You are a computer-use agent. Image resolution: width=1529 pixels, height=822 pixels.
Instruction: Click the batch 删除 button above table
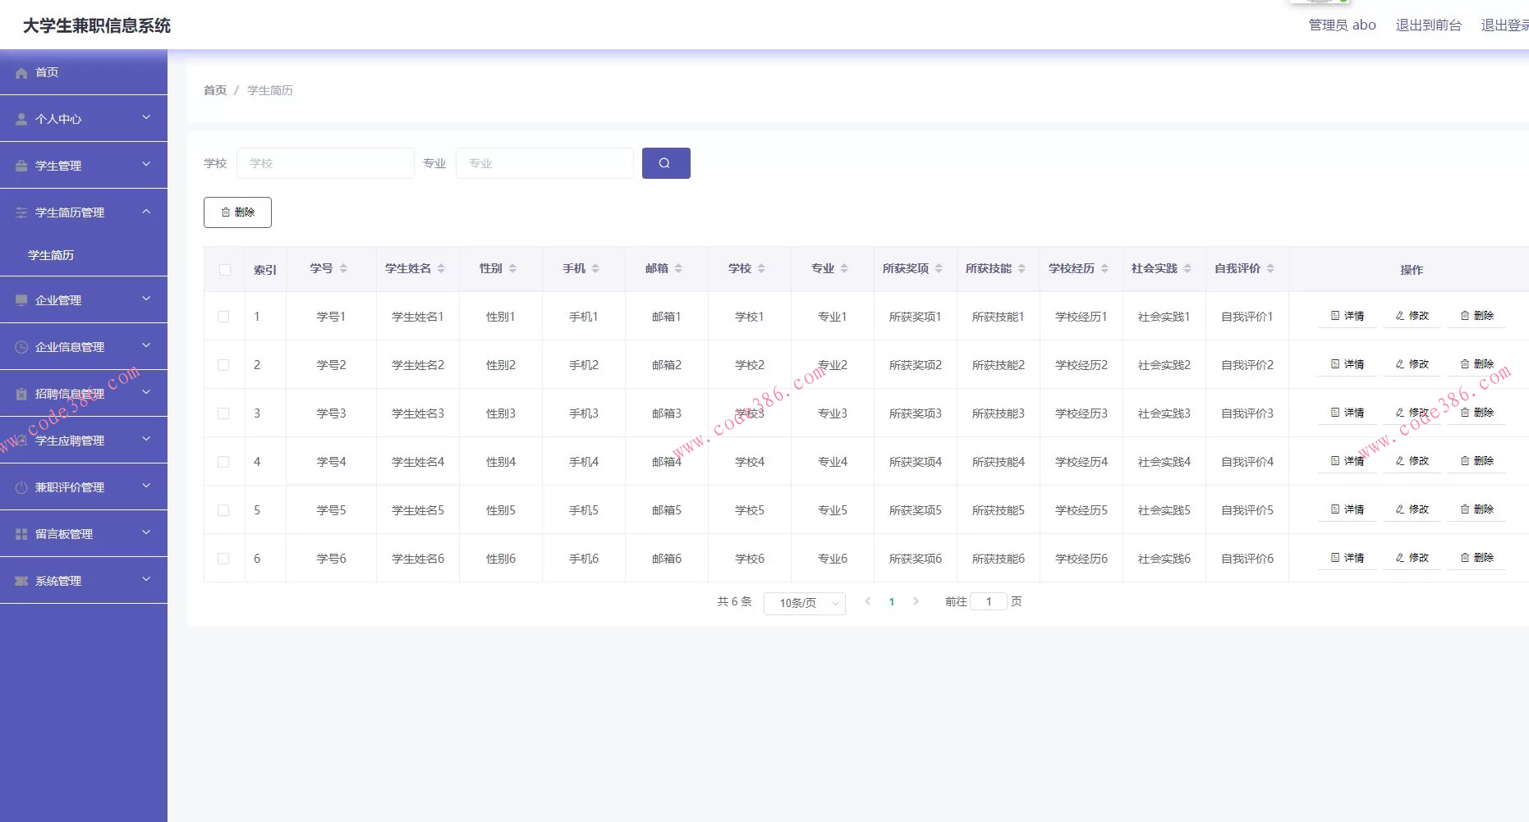[x=237, y=212]
